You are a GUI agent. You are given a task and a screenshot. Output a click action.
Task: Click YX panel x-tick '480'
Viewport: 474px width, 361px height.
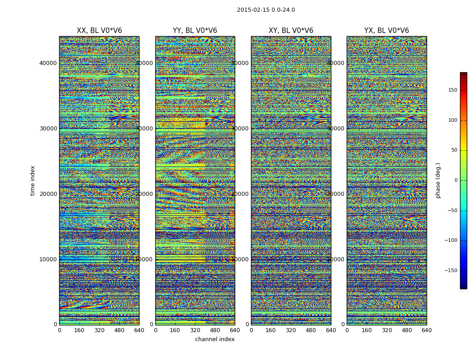pyautogui.click(x=407, y=330)
